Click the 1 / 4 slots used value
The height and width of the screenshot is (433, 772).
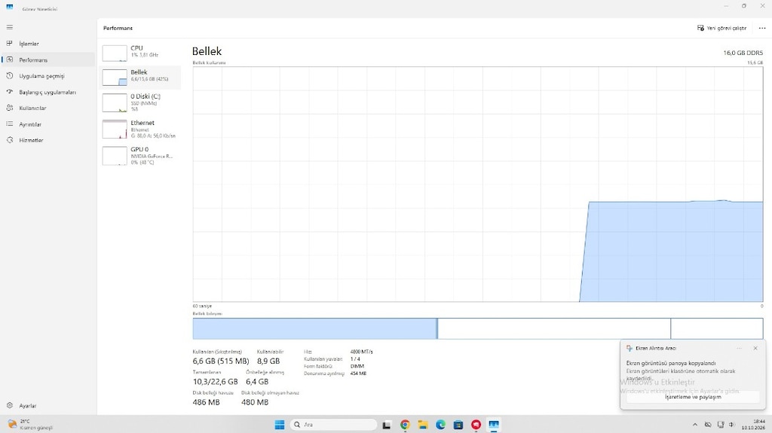tap(355, 359)
